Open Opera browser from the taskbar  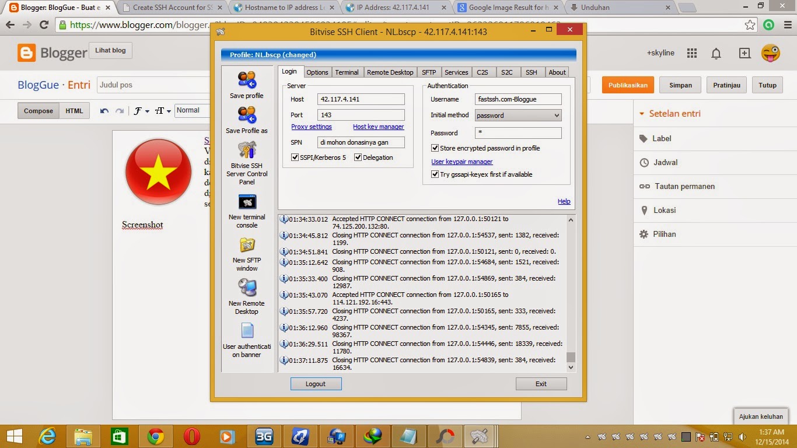192,436
